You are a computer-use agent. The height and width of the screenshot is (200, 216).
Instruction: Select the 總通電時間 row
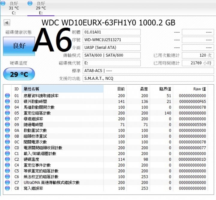tap(106, 124)
